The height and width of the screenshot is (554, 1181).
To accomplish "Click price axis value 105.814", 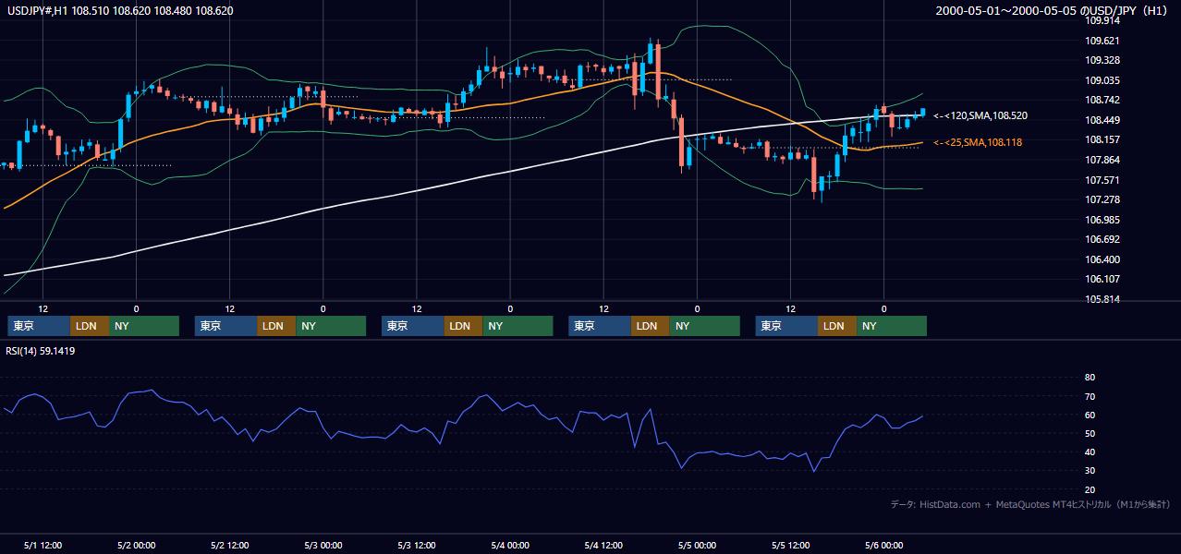I will click(1102, 300).
